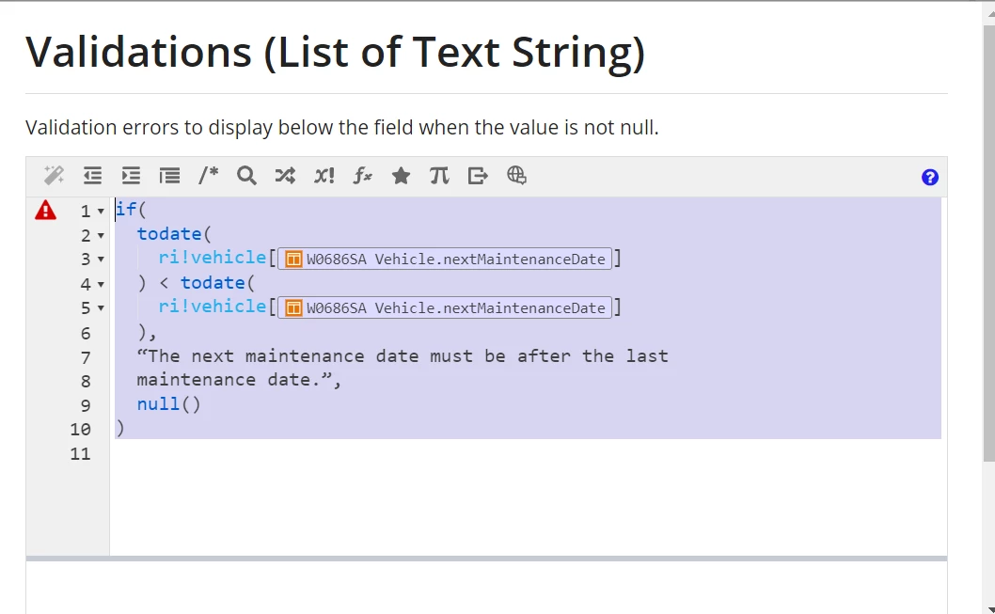Click the null() function on line 9
The height and width of the screenshot is (614, 995).
pos(168,404)
